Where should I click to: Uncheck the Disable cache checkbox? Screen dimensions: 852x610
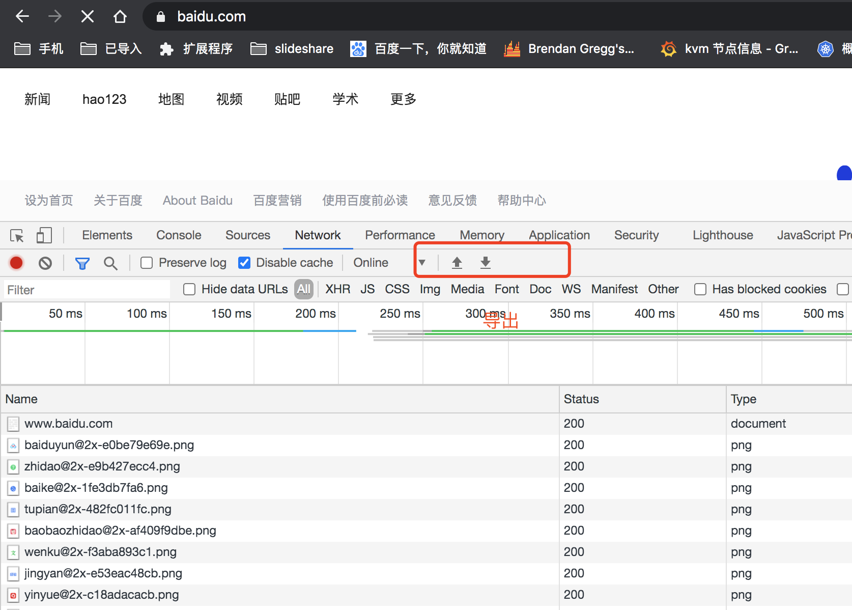pos(244,263)
